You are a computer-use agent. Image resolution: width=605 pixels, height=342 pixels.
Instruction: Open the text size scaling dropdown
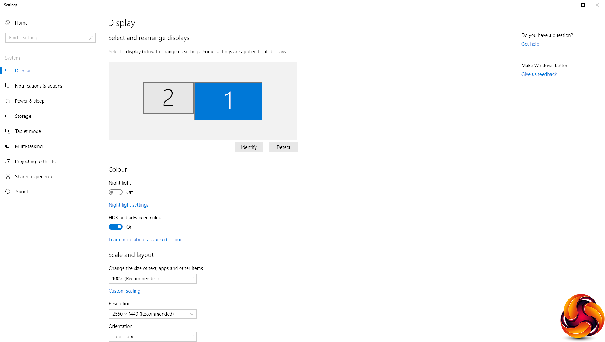[153, 279]
